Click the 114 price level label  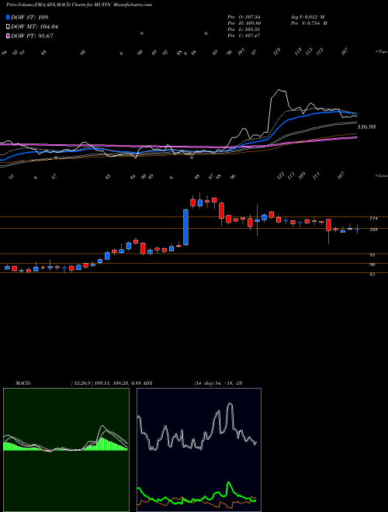coord(373,218)
